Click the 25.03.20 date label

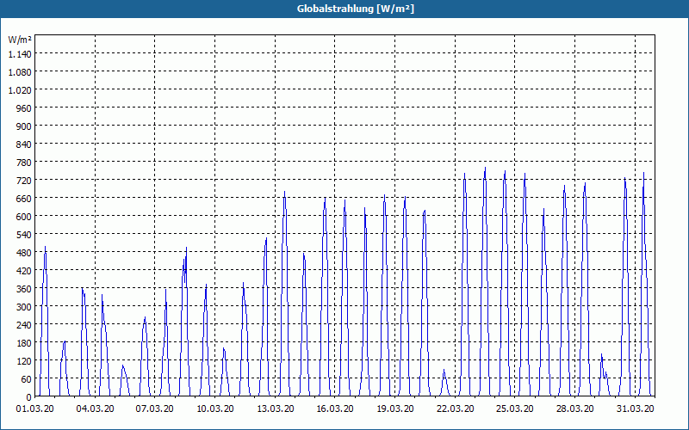tap(515, 409)
